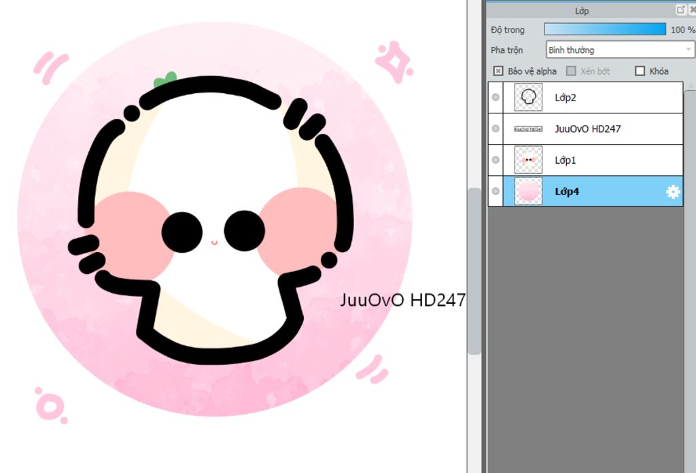696x473 pixels.
Task: Toggle visibility of layer Lớp4
Action: 495,191
